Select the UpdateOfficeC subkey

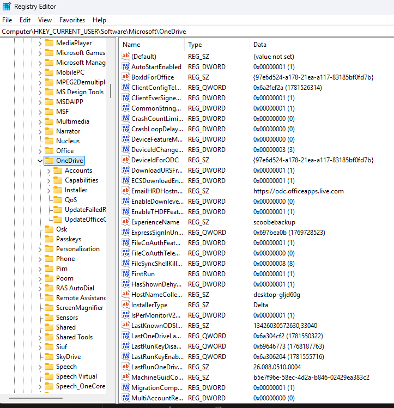[85, 220]
